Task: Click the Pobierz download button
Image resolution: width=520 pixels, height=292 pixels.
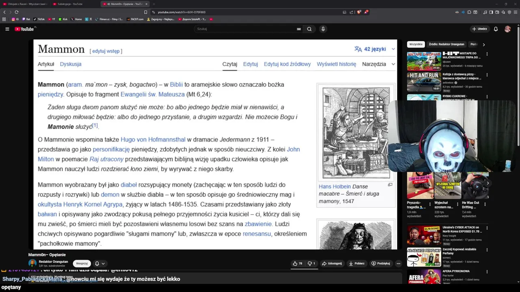Action: 357,264
